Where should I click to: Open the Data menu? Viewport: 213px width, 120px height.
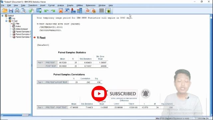(x=23, y=5)
